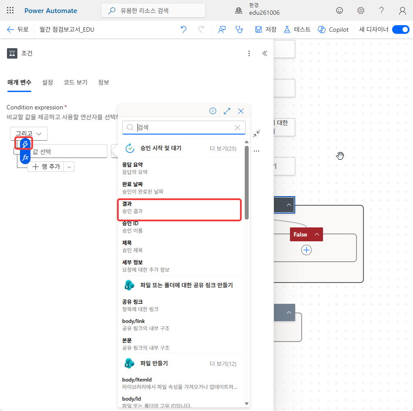Screen dimensions: 413x411
Task: Open the feedback smiley icon
Action: [340, 10]
